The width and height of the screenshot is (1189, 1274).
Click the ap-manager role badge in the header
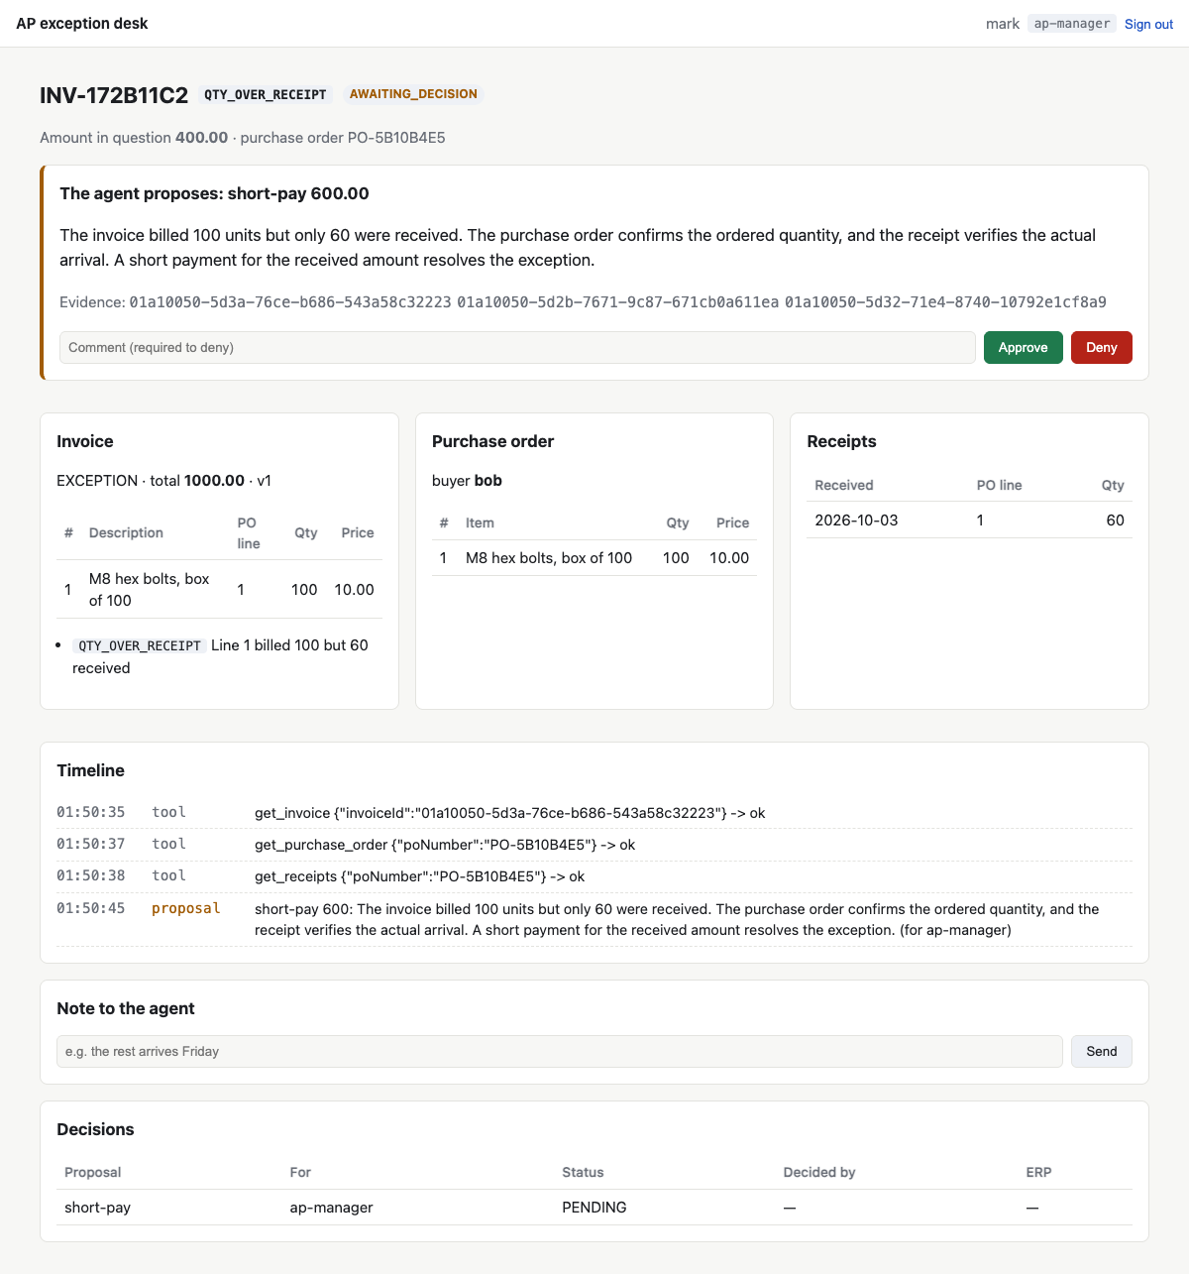click(1072, 24)
